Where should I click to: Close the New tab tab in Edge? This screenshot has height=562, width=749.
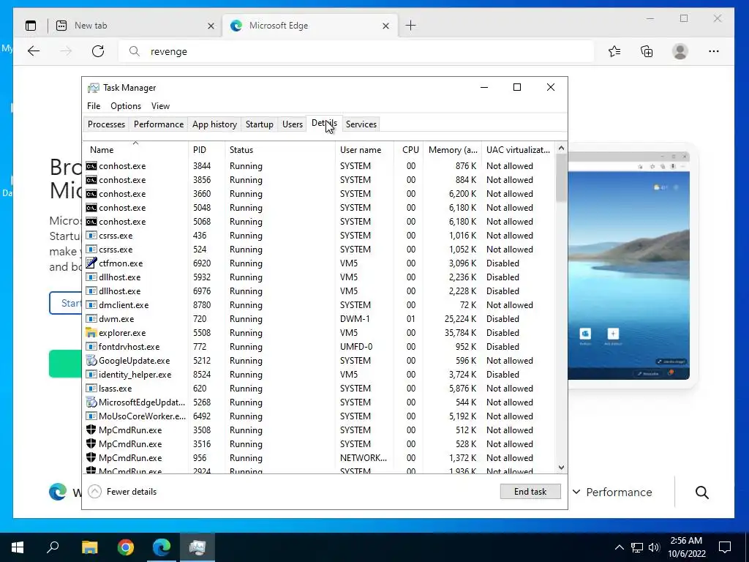pyautogui.click(x=211, y=26)
